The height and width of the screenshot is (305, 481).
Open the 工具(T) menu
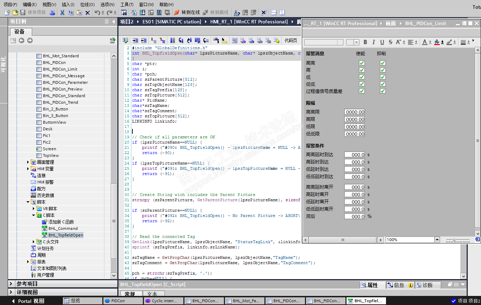127,5
